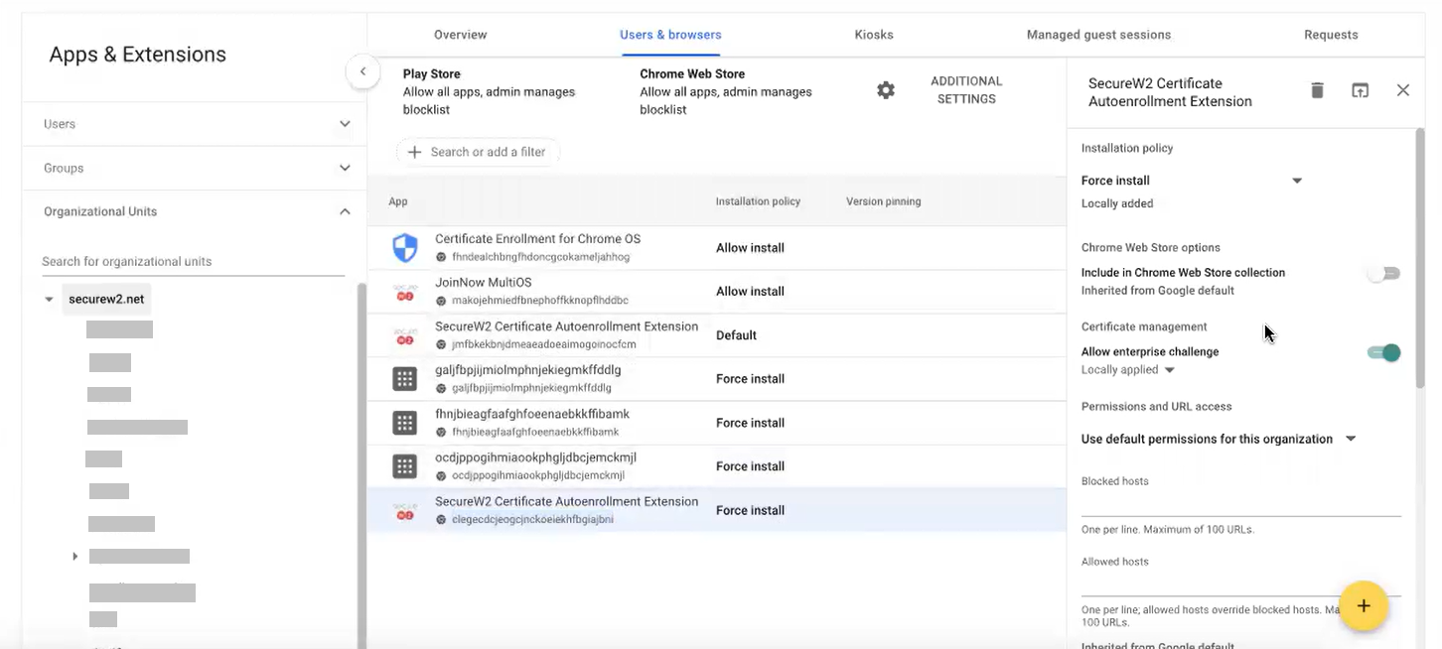Disable the Allow enterprise challenge switch
This screenshot has height=649, width=1442.
(1383, 352)
